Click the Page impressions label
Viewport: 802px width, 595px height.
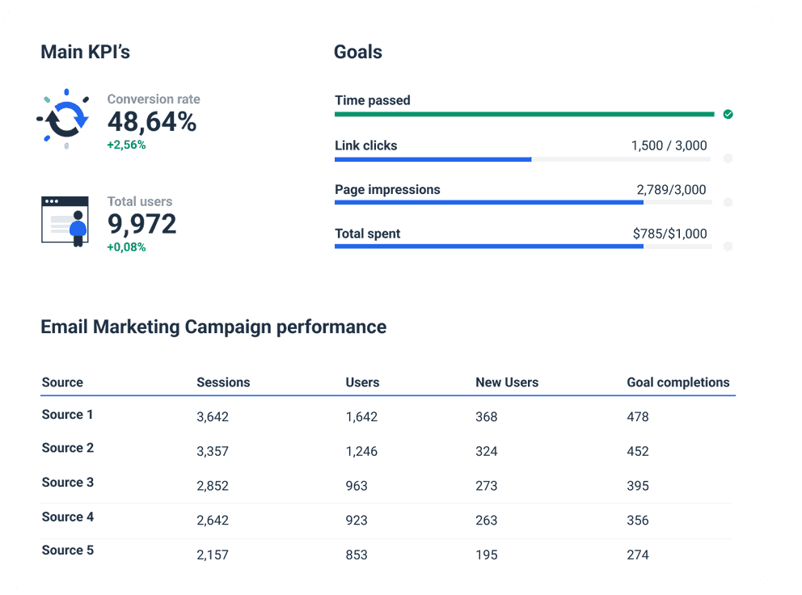coord(387,190)
